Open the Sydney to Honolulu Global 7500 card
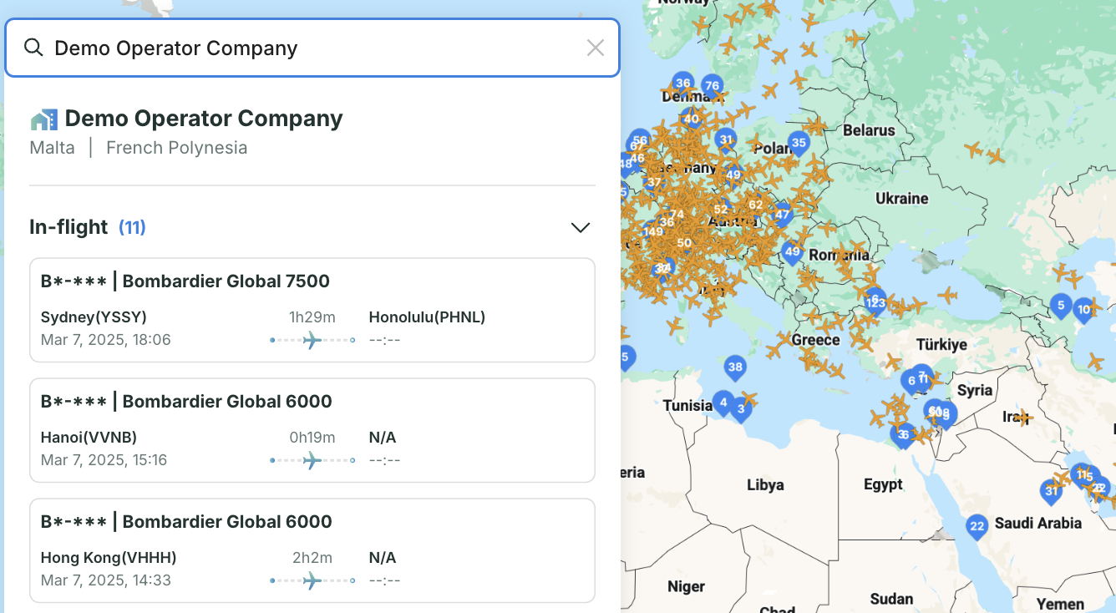This screenshot has height=613, width=1116. (312, 310)
